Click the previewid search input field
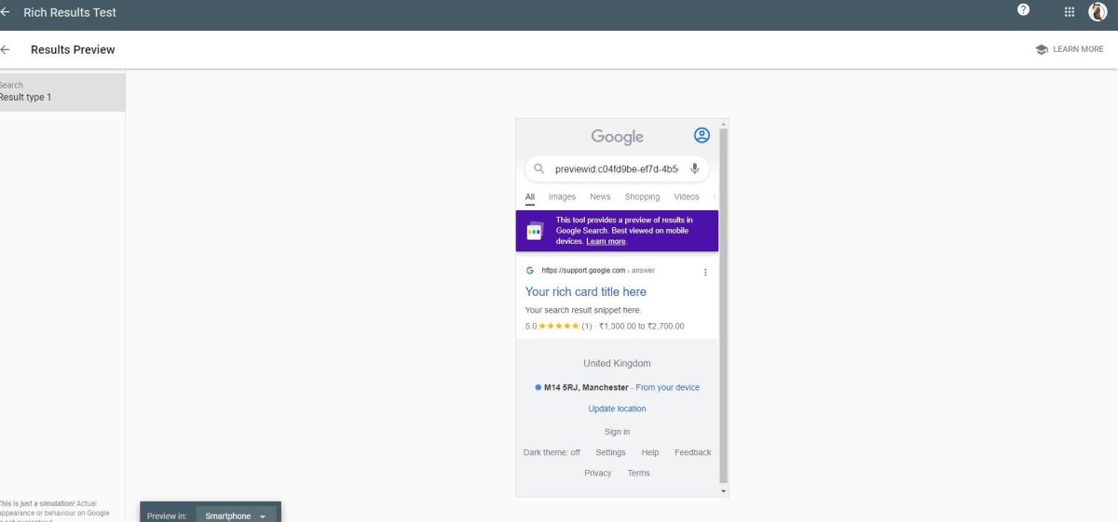 617,169
